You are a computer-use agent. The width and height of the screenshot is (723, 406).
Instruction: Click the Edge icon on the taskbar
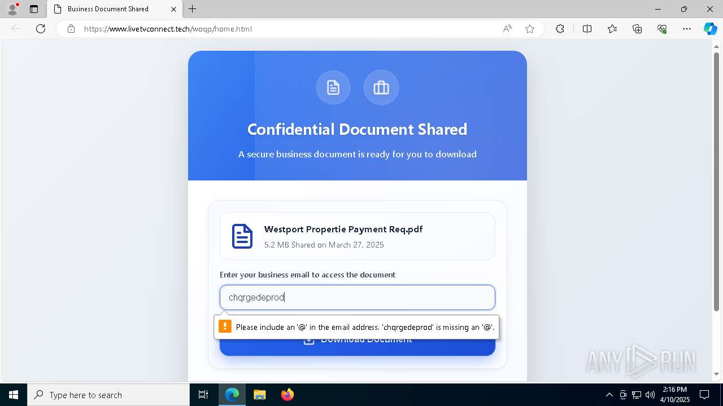pos(232,395)
